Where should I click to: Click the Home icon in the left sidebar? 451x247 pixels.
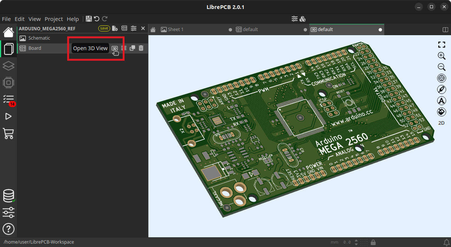[x=9, y=32]
